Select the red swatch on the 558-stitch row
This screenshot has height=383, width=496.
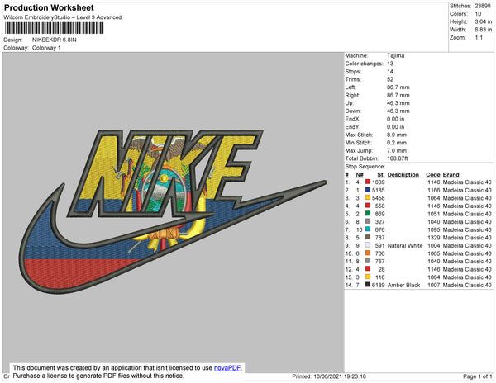point(368,206)
